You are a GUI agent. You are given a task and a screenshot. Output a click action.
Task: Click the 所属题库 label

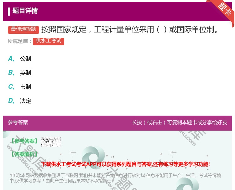coord(19,41)
